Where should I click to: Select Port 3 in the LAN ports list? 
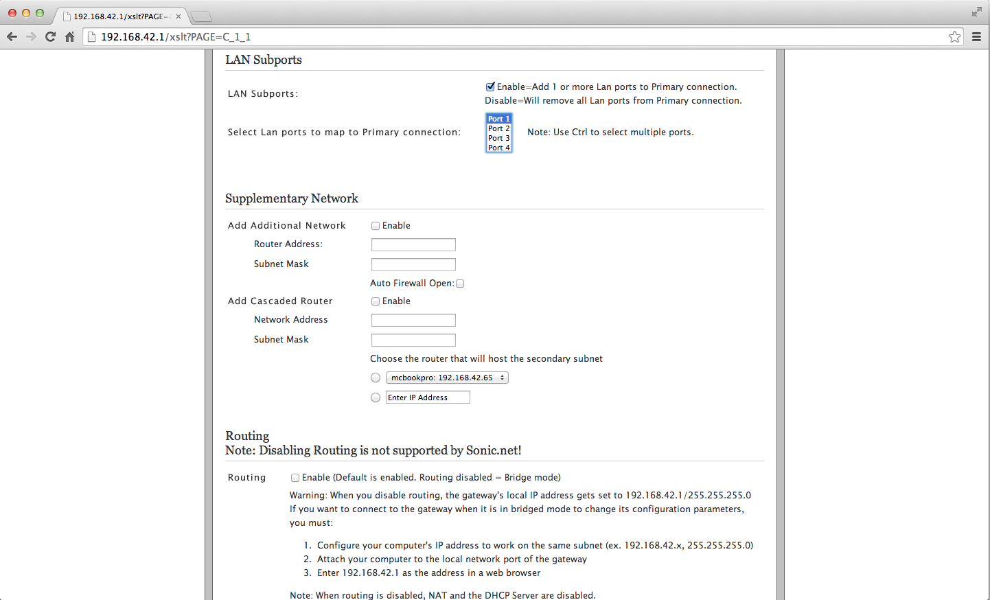tap(499, 138)
